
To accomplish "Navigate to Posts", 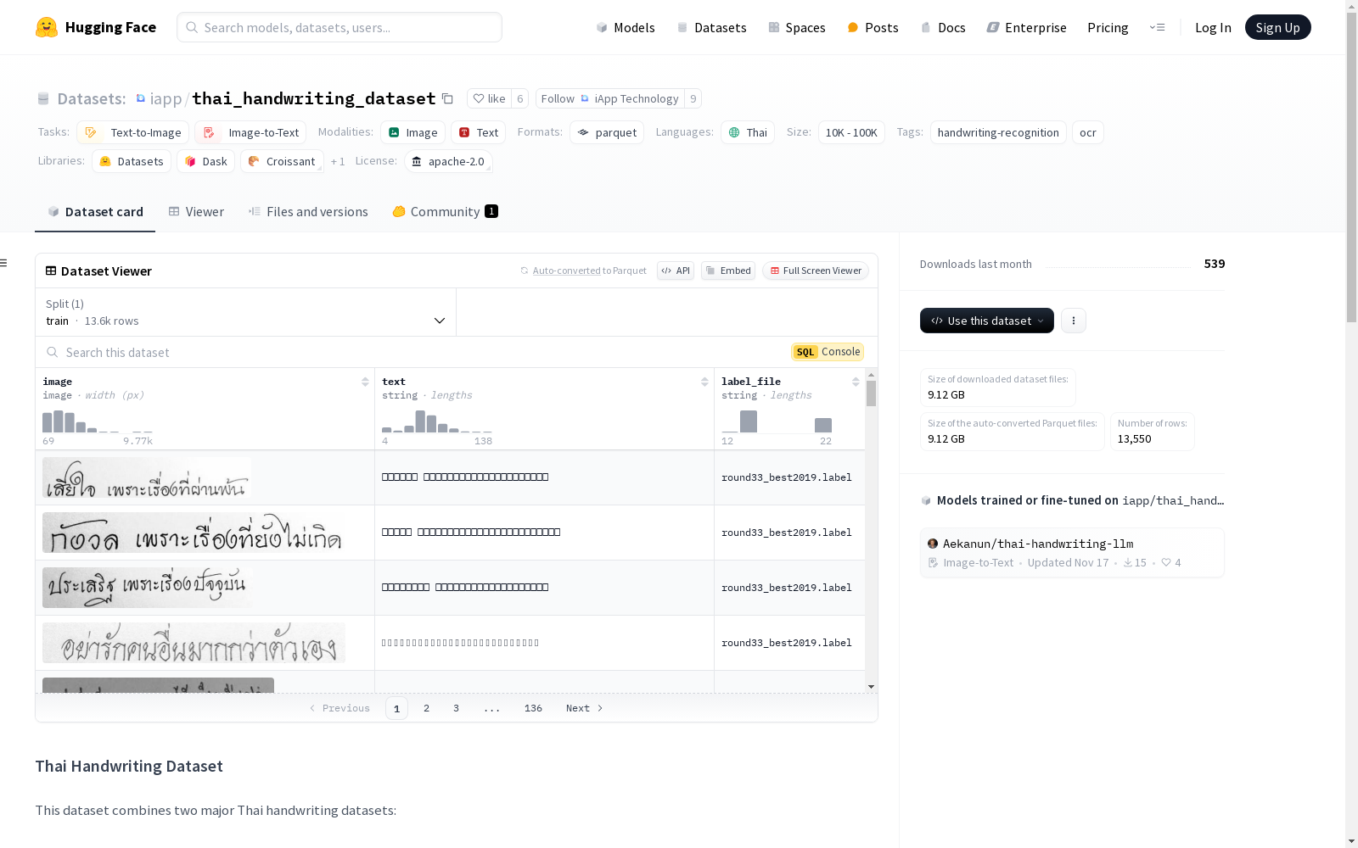I will 873,27.
